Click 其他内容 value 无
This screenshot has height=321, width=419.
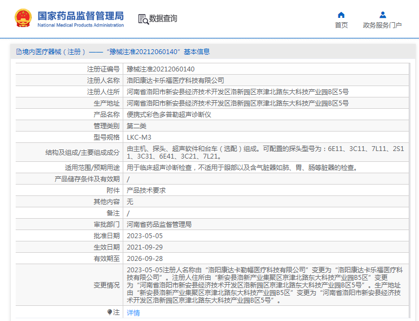click(130, 202)
